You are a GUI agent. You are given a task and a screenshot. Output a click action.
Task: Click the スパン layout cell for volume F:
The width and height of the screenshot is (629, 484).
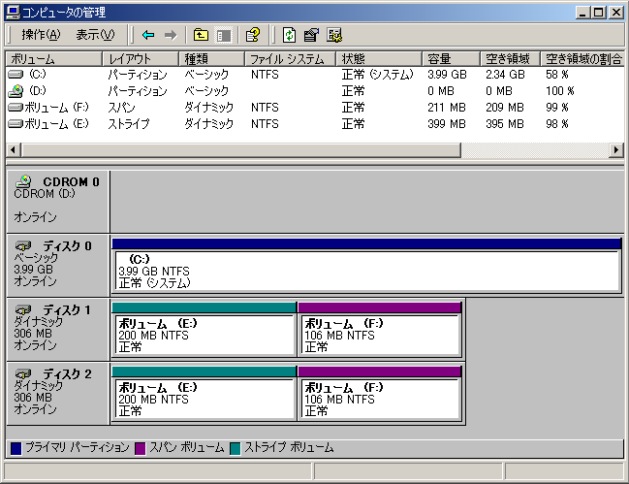coord(121,107)
